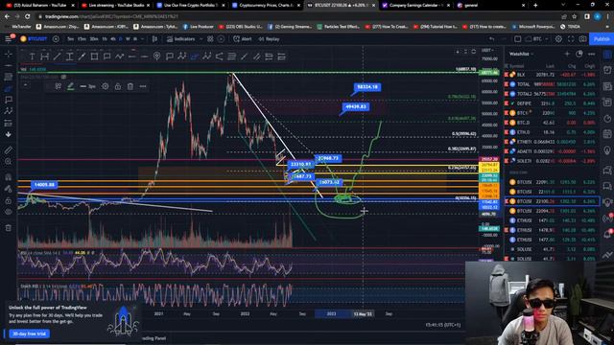Open the BTCUSDT symbol search
Screen dimensions: 614x345
click(35, 38)
